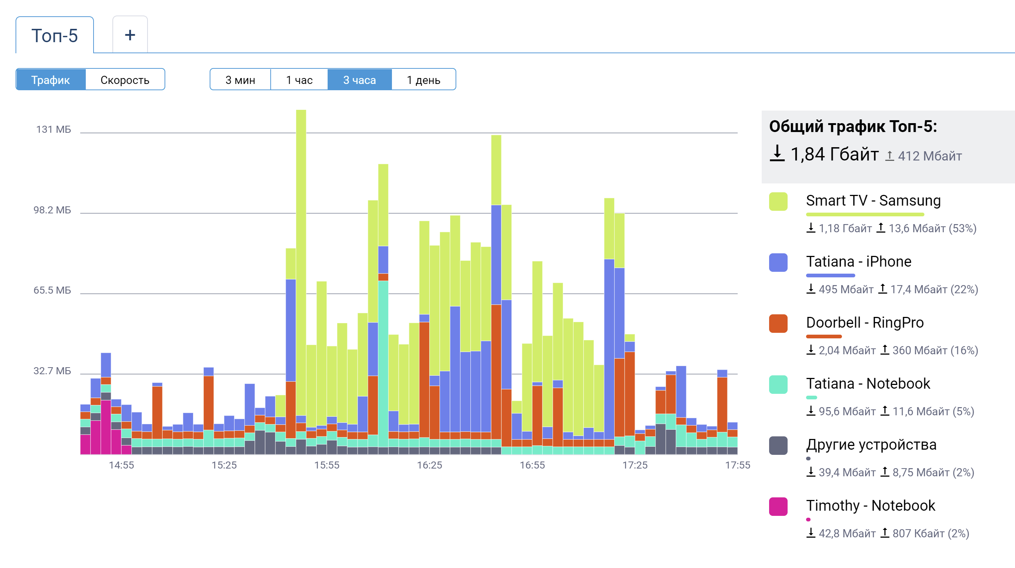
Task: Select the 1 день time range
Action: click(424, 80)
